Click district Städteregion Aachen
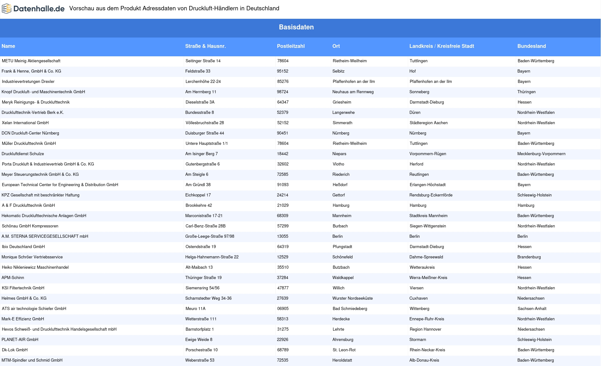The height and width of the screenshot is (366, 601). [429, 123]
